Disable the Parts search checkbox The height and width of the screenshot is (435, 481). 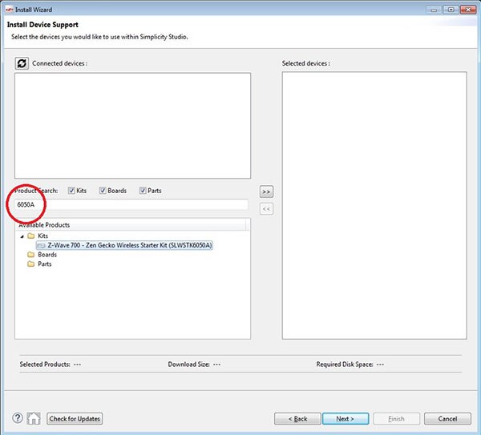coord(143,191)
